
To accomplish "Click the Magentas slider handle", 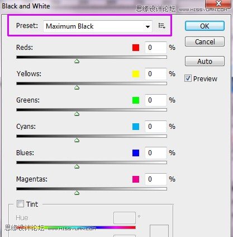I will click(x=77, y=193).
